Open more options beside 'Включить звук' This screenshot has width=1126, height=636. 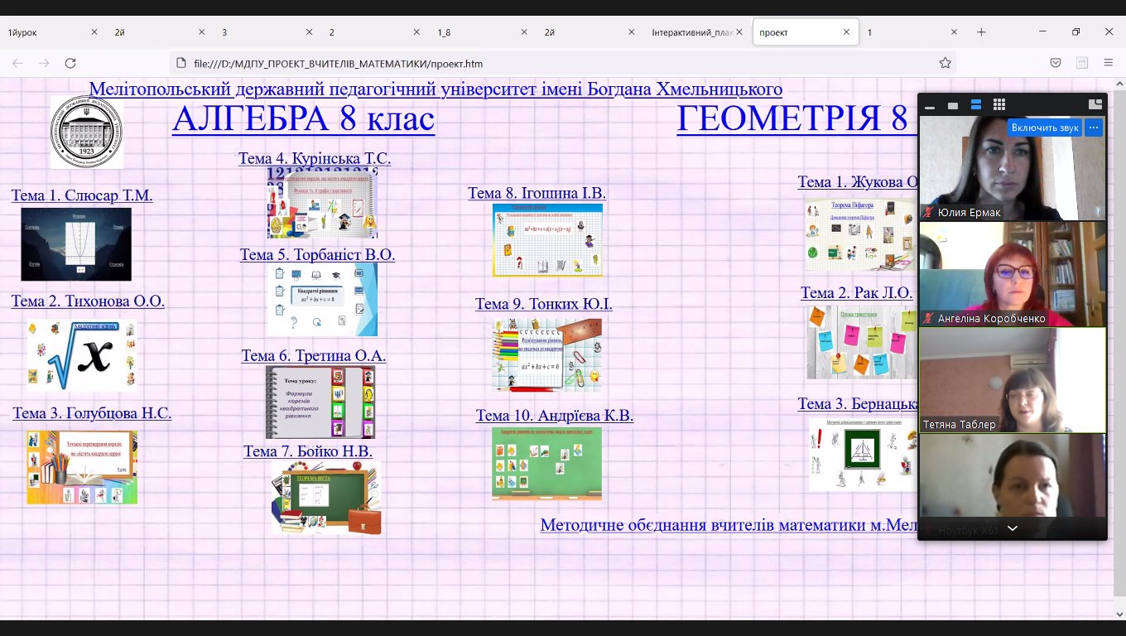pos(1094,128)
